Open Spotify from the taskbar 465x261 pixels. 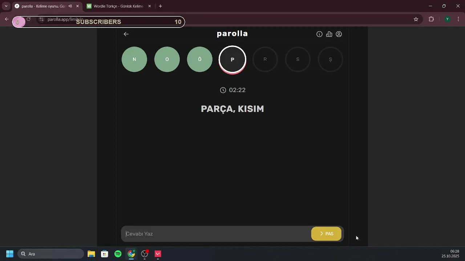(118, 254)
